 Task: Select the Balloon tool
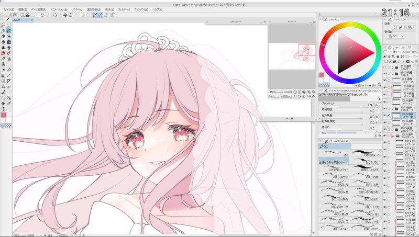point(8,86)
